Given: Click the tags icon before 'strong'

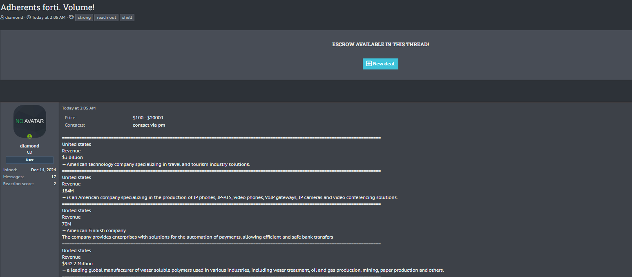Looking at the screenshot, I should (71, 18).
